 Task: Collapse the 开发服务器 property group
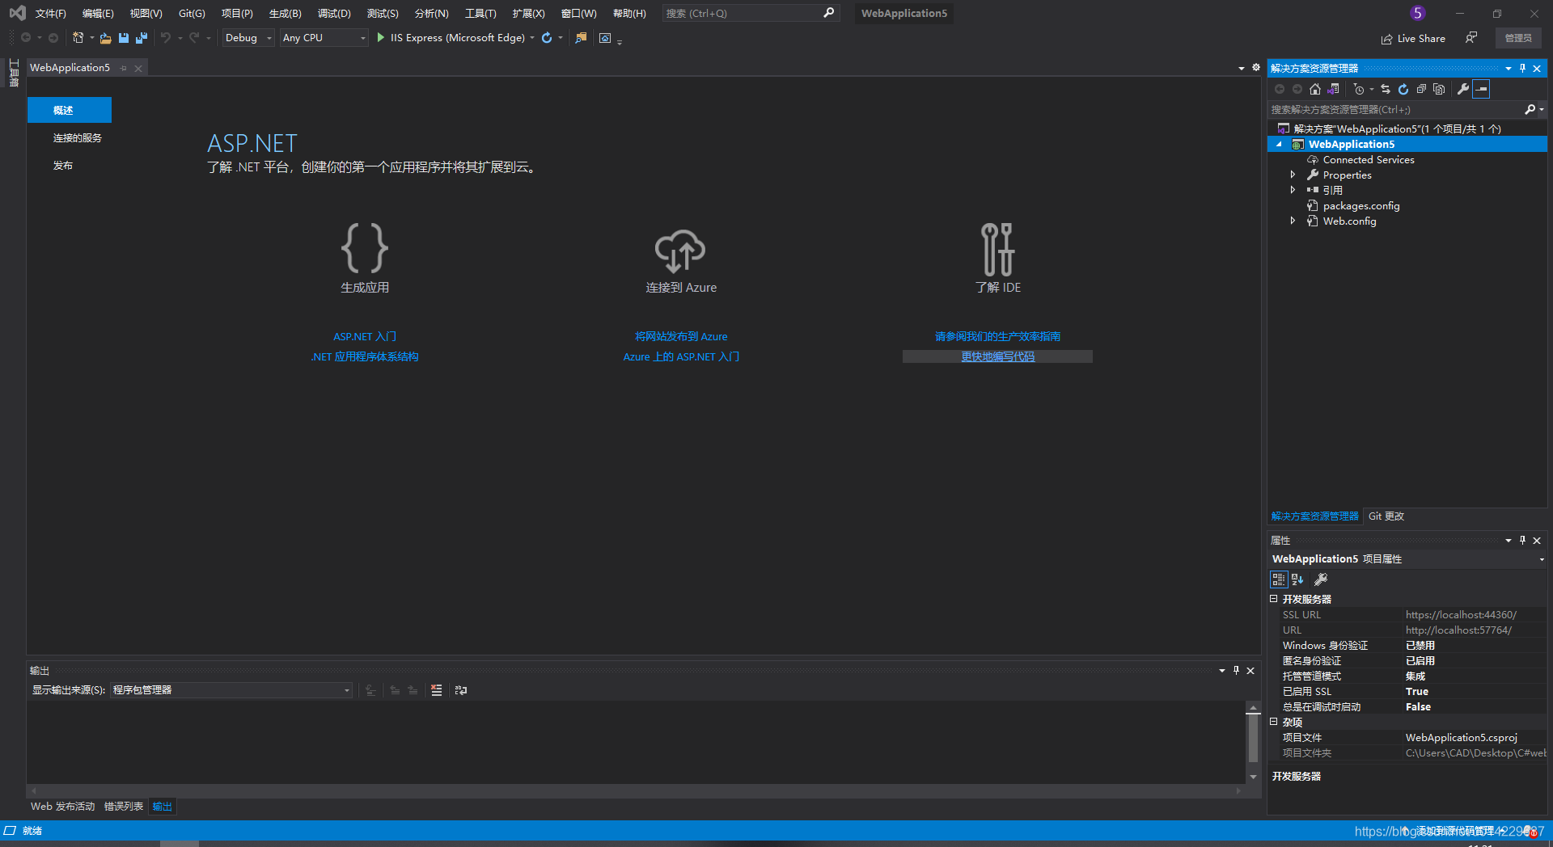coord(1274,599)
